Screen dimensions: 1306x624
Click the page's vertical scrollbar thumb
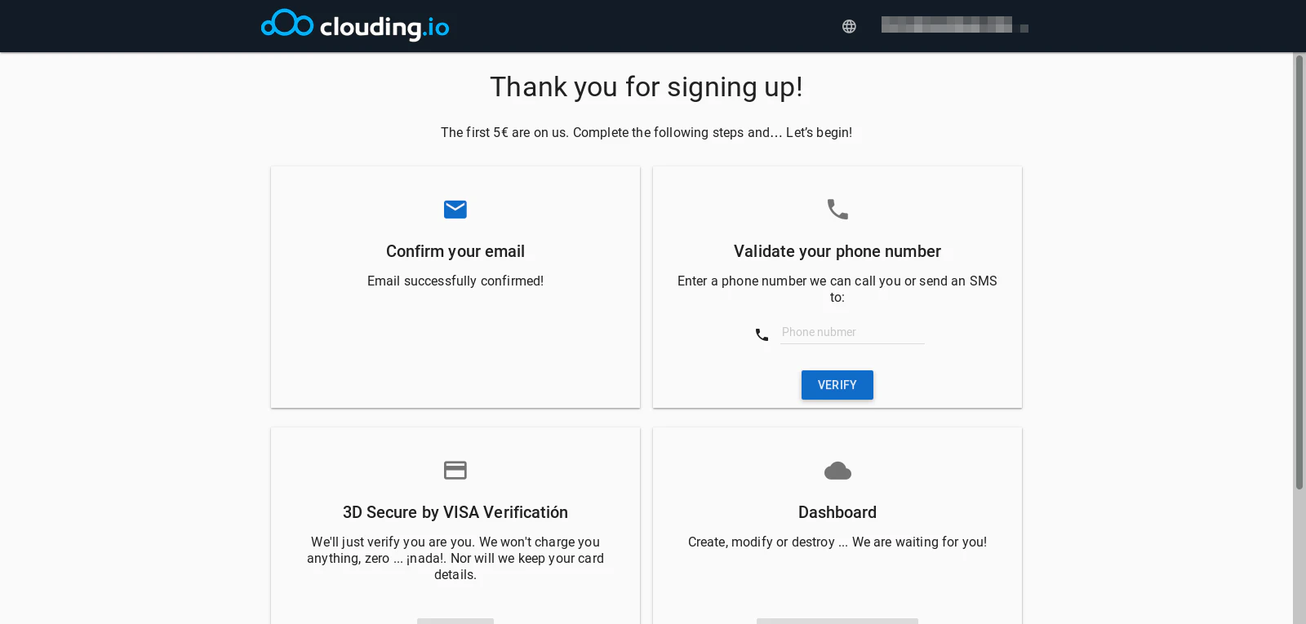coord(1299,271)
